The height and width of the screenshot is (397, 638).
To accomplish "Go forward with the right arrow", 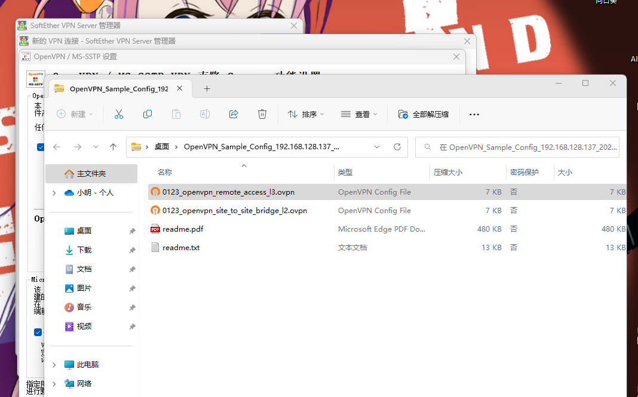I will 77,147.
